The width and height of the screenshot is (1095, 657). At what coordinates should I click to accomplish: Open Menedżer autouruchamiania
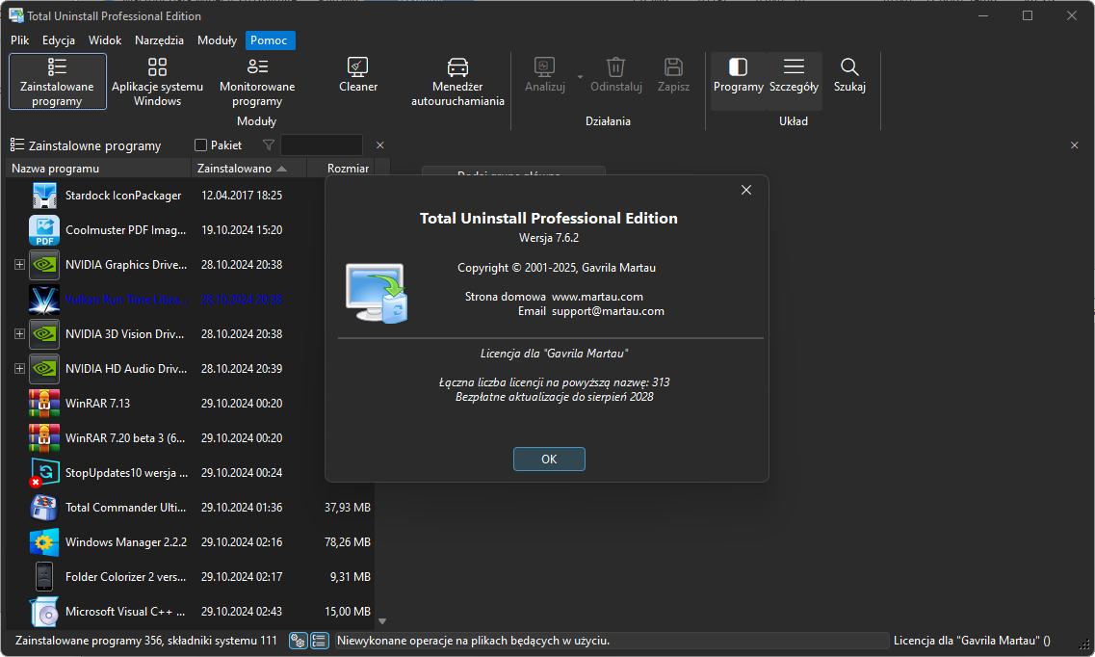[x=457, y=82]
